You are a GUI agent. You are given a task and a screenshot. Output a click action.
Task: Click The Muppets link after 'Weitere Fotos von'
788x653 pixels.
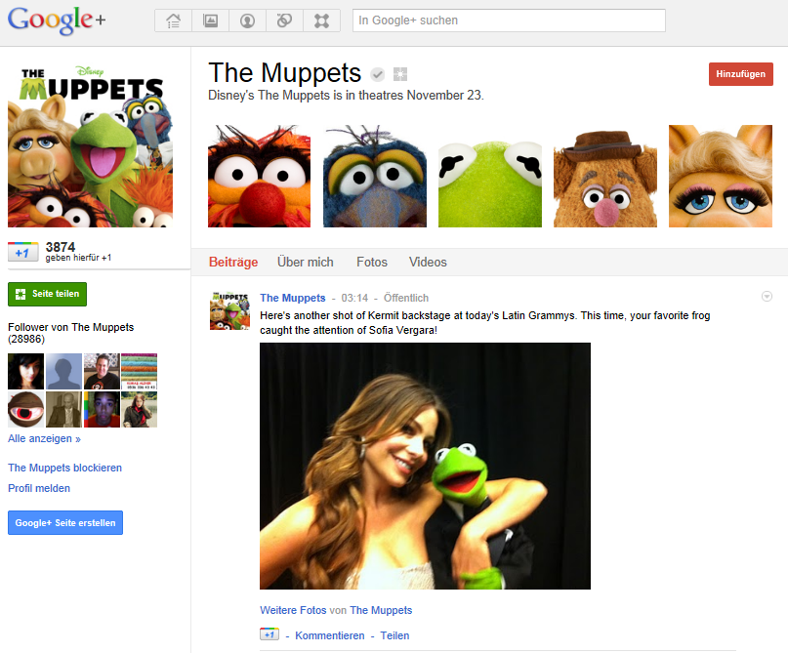[381, 610]
